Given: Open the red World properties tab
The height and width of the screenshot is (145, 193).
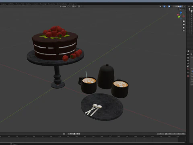Looking at the screenshot, I should coord(188,69).
